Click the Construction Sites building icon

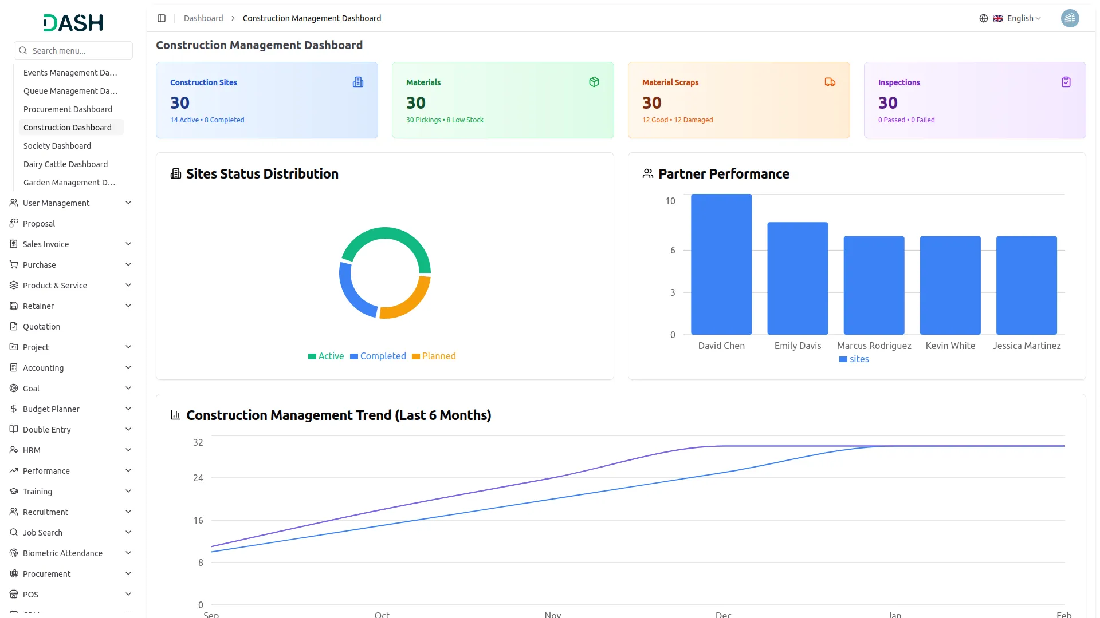coord(358,82)
